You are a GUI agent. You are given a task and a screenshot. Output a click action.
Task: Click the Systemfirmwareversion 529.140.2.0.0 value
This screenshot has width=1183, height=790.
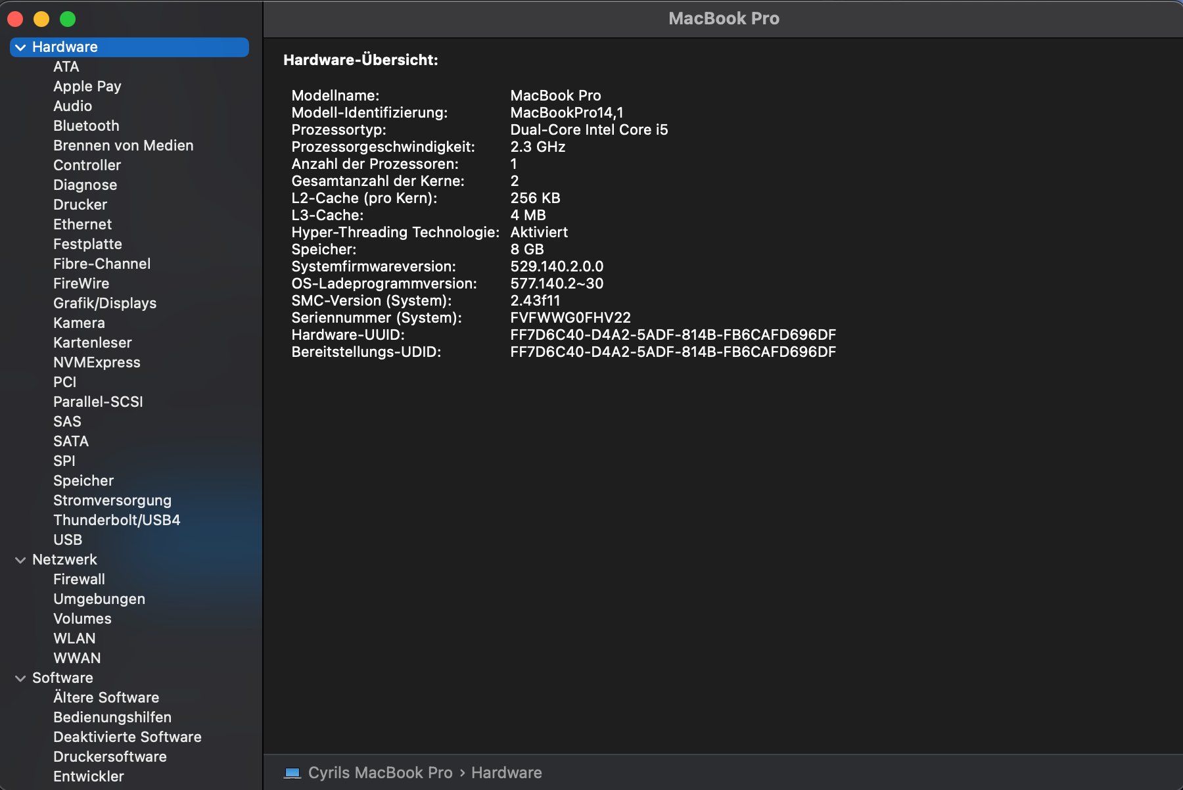pyautogui.click(x=557, y=267)
